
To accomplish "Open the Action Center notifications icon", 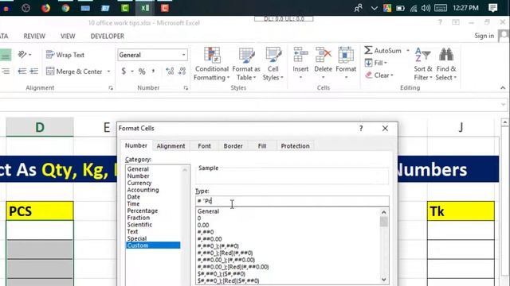I will coord(492,8).
